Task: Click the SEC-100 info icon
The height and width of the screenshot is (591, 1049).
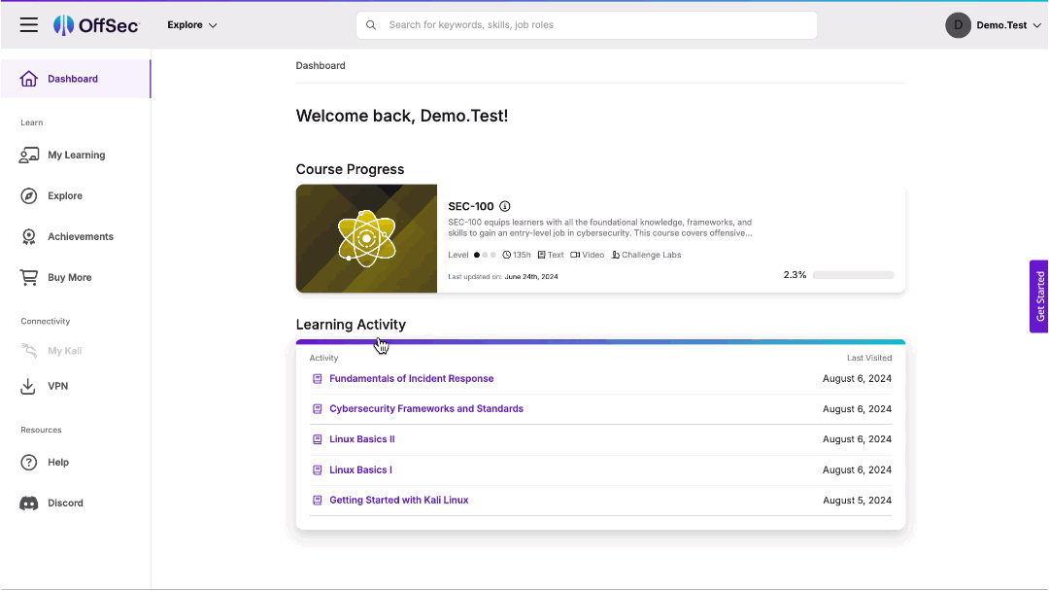Action: [504, 206]
